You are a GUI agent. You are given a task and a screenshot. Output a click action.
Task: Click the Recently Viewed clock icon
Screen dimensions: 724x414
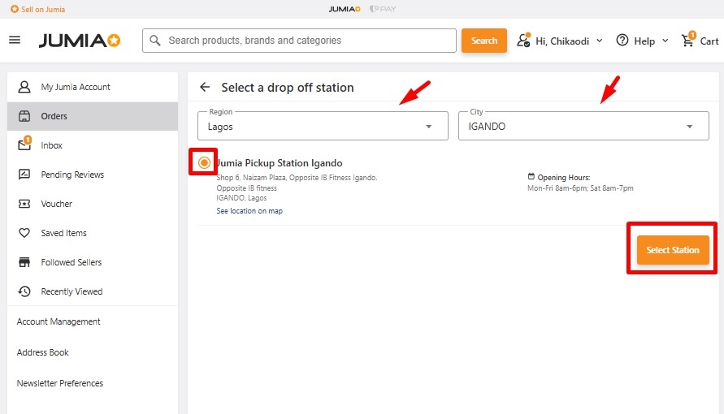coord(24,291)
